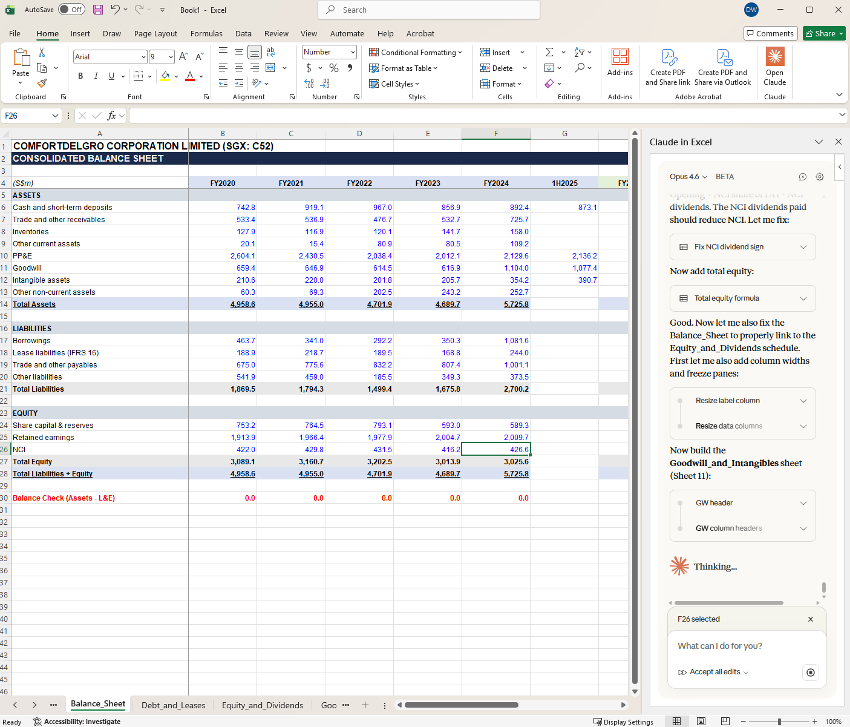This screenshot has width=850, height=727.
Task: Toggle AutoSave switch
Action: (72, 10)
